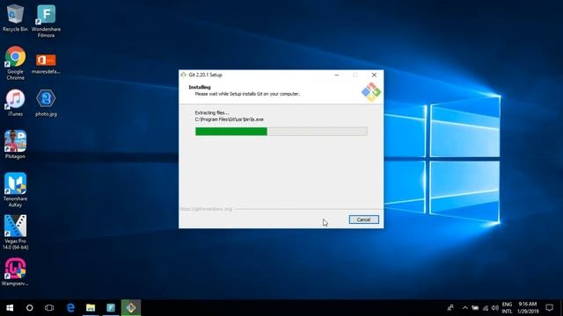
Task: Select the Recycle Bin desktop icon
Action: (x=15, y=18)
